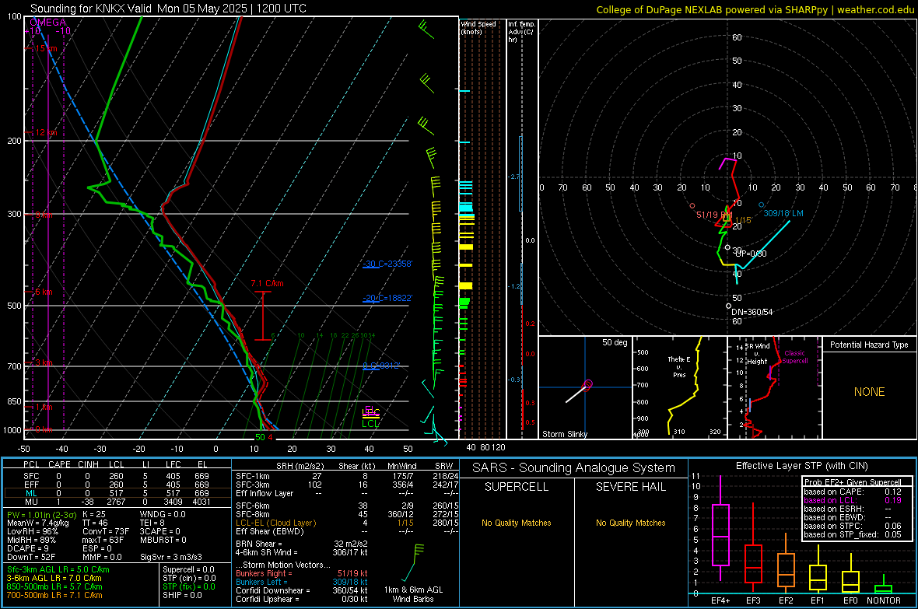Select the '50 deg' slinky tilt value

(615, 342)
